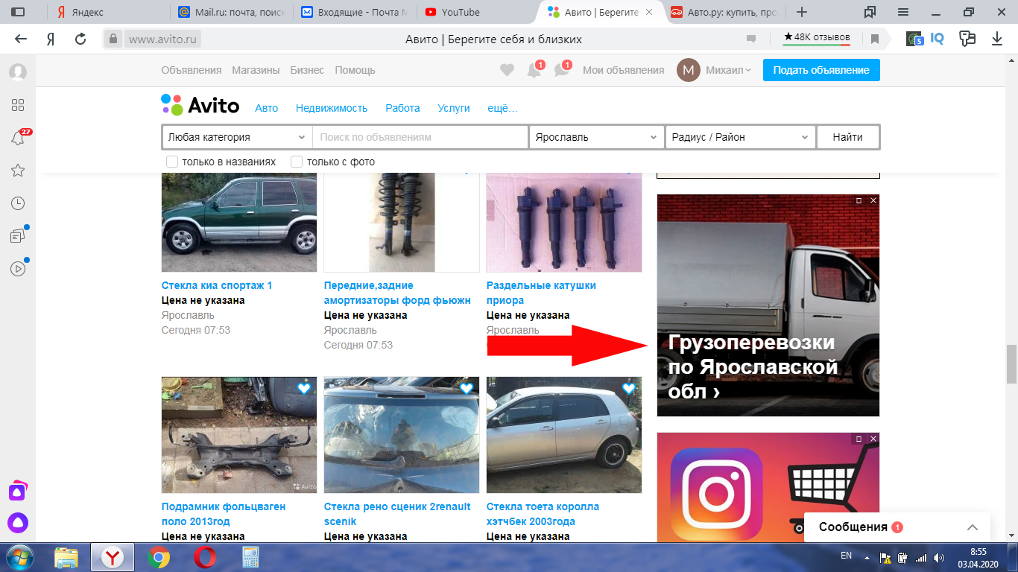Viewport: 1018px width, 572px height.
Task: Open Avito notifications bell icon
Action: coord(534,71)
